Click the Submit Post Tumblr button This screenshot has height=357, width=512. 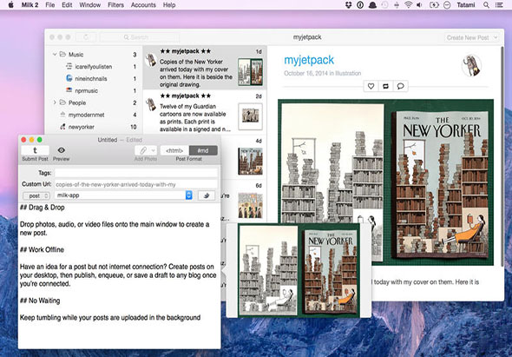[x=36, y=150]
